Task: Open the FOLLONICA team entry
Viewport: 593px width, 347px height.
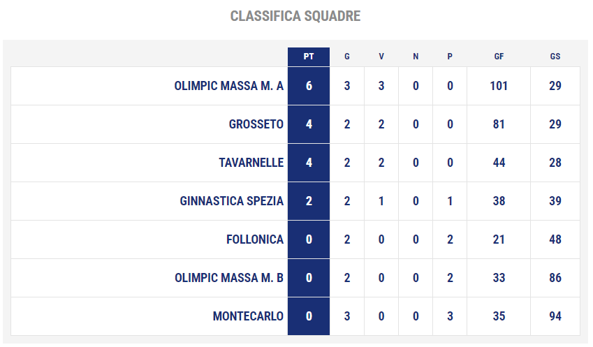Action: click(x=255, y=239)
